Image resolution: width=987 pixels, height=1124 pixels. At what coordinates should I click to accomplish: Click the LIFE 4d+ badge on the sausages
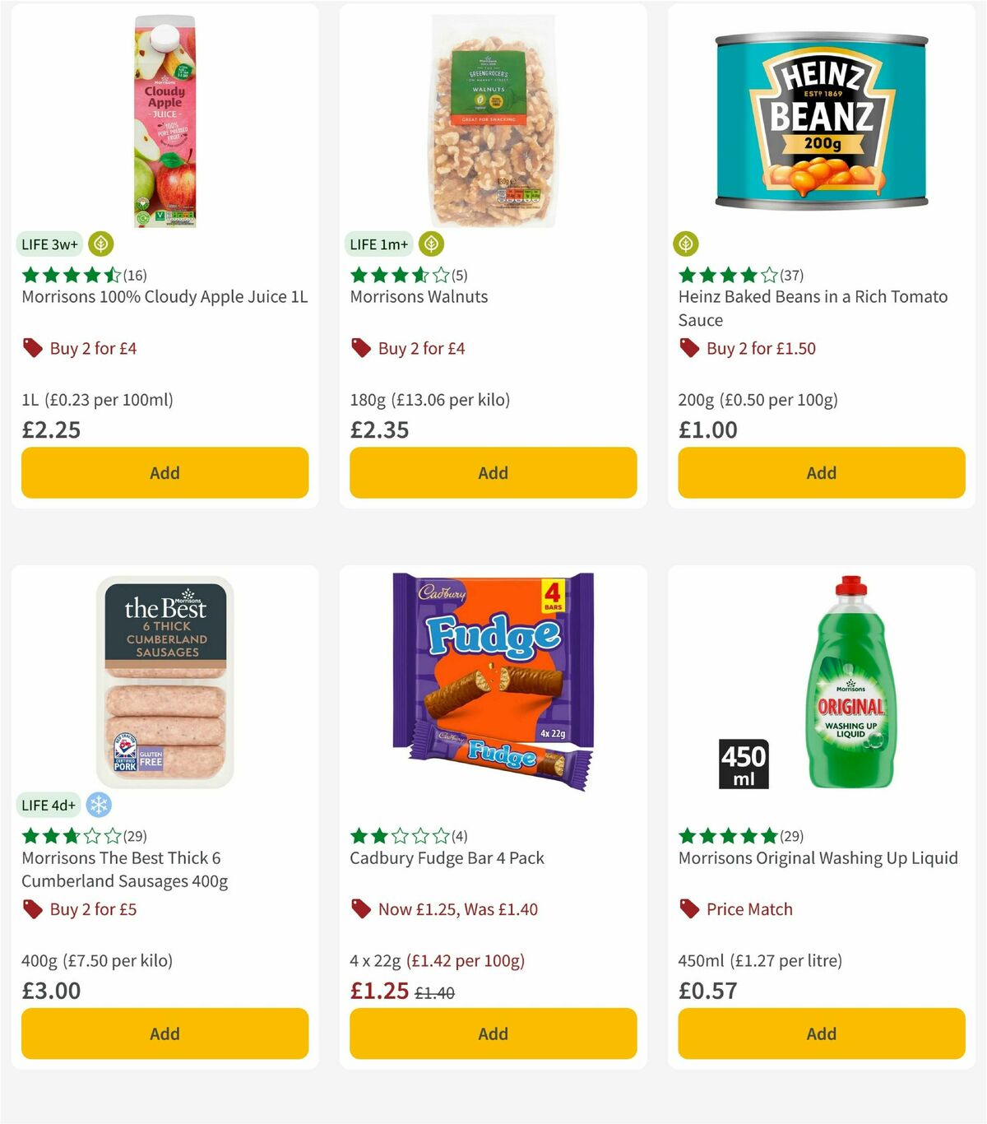pyautogui.click(x=49, y=806)
